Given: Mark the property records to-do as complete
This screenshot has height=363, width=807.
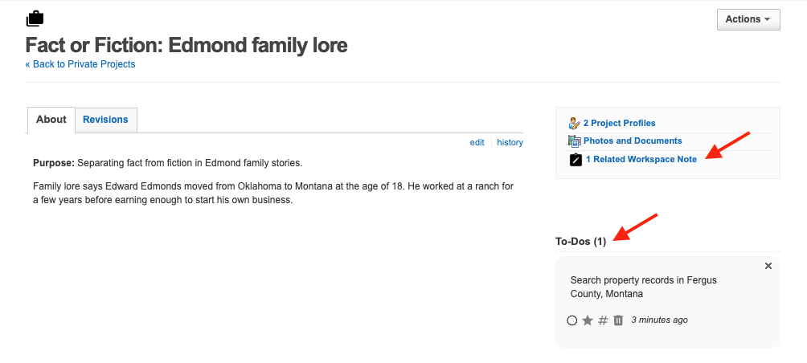Looking at the screenshot, I should coord(572,320).
